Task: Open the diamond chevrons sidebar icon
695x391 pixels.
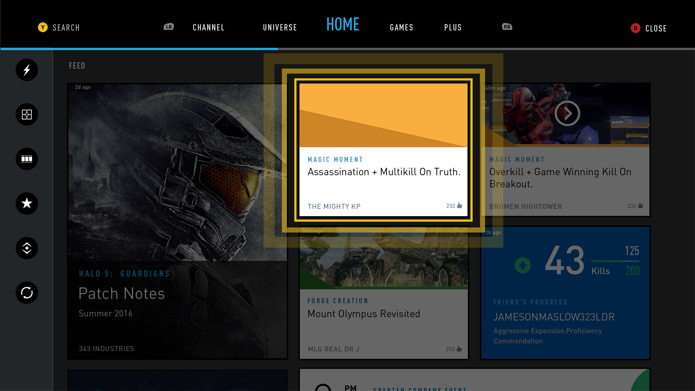Action: point(27,248)
